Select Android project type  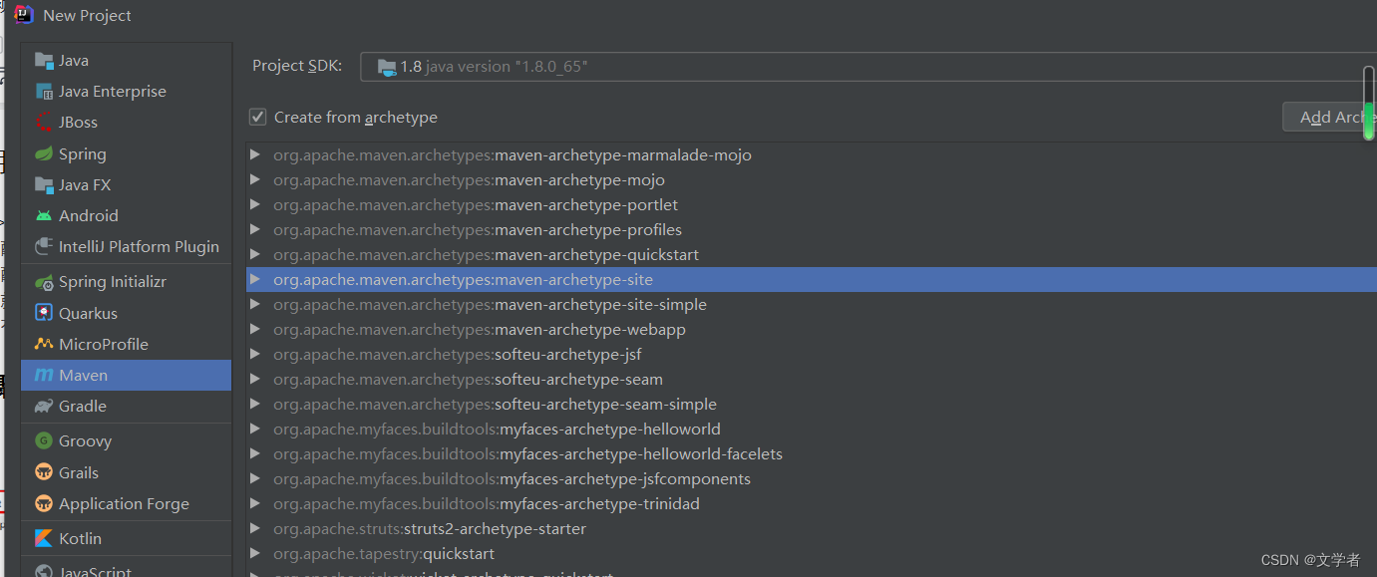tap(127, 215)
